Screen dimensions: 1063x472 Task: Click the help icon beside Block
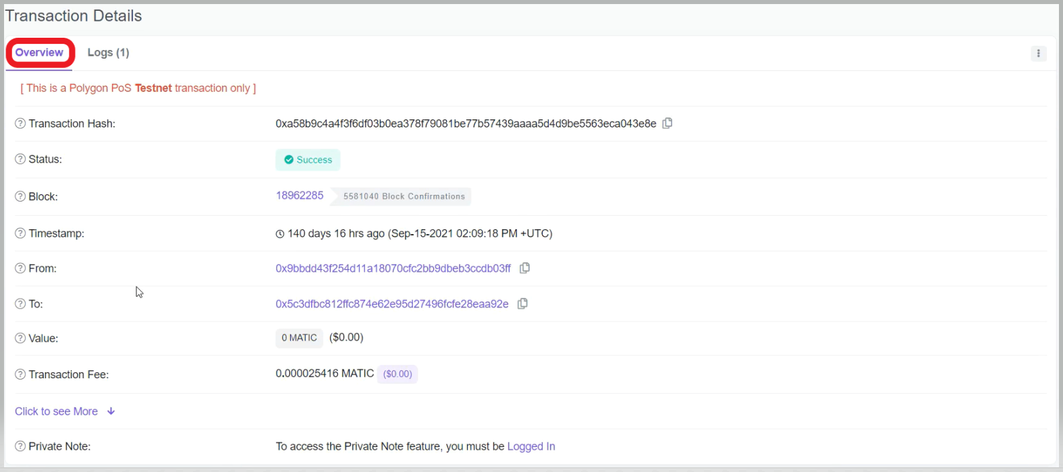20,196
